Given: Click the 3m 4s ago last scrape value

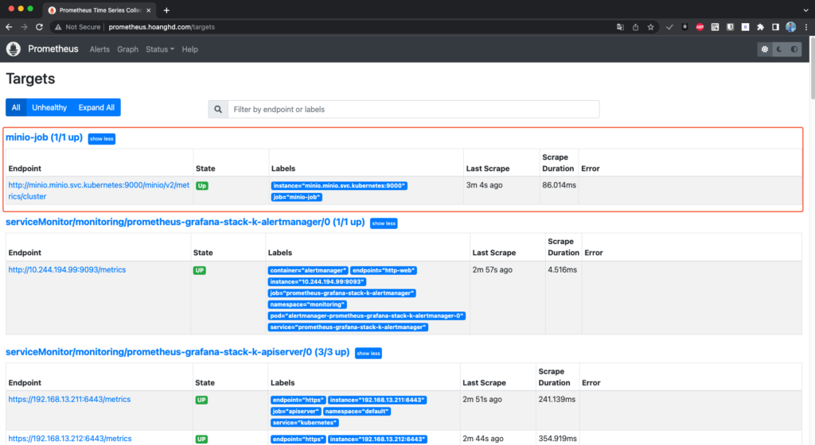Looking at the screenshot, I should tap(485, 185).
